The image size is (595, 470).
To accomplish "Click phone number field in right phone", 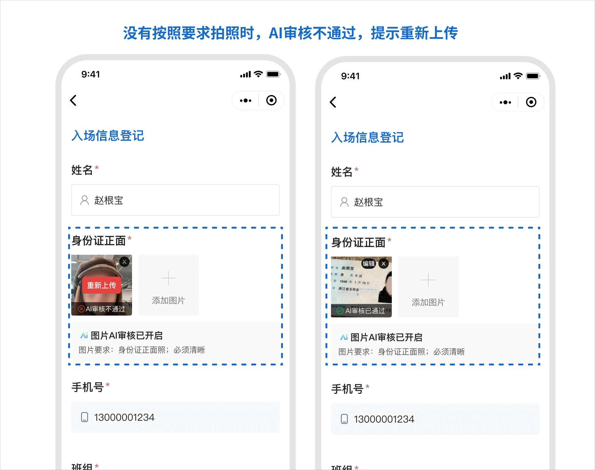I will pos(435,419).
